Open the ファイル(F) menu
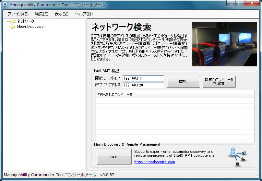The image size is (262, 181). (18, 14)
